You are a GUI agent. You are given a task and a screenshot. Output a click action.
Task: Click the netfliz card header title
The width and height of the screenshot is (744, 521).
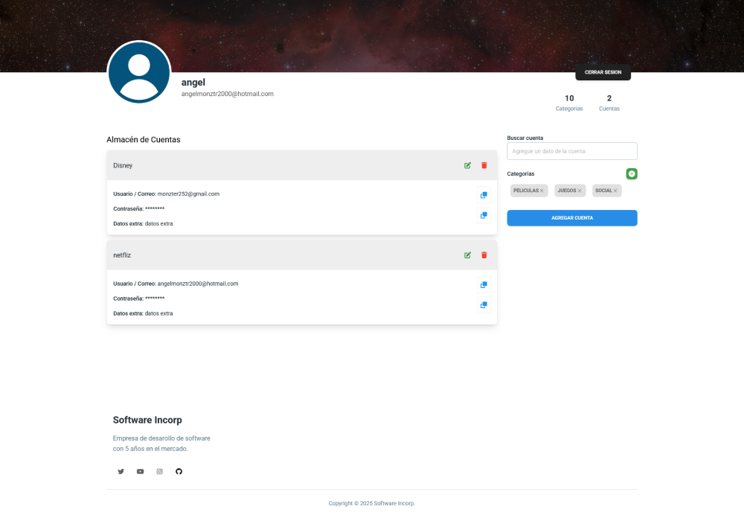click(x=122, y=255)
